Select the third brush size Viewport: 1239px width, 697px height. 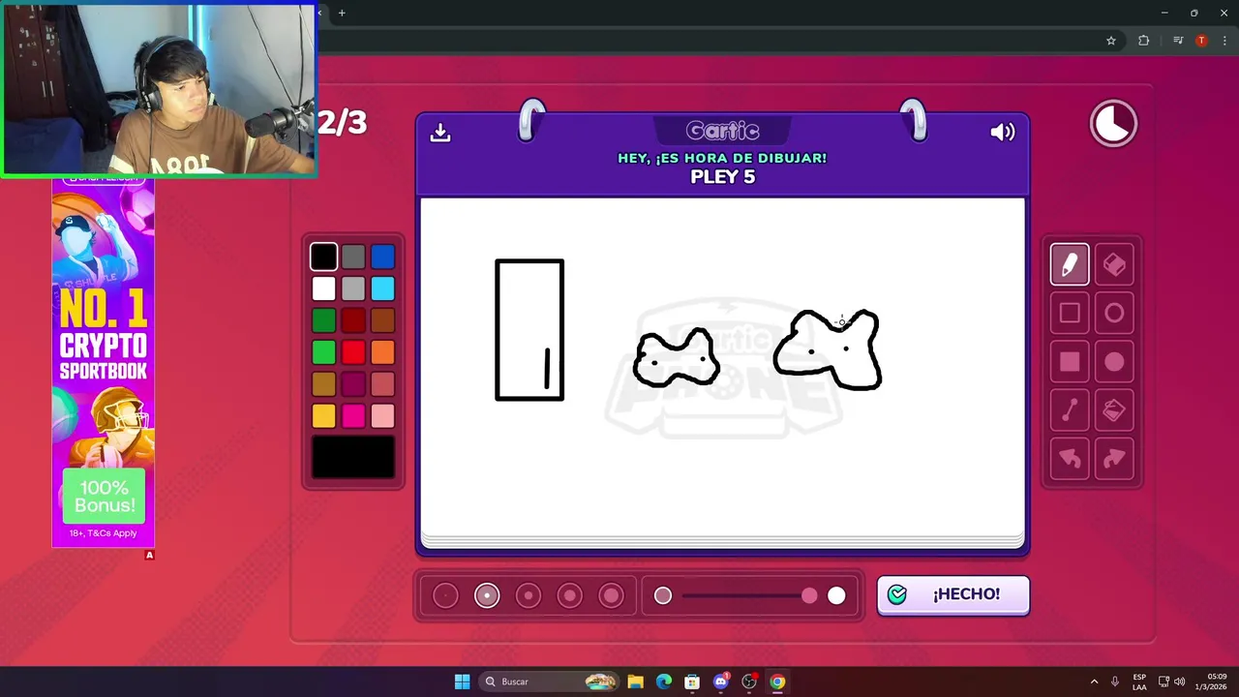[x=529, y=595]
